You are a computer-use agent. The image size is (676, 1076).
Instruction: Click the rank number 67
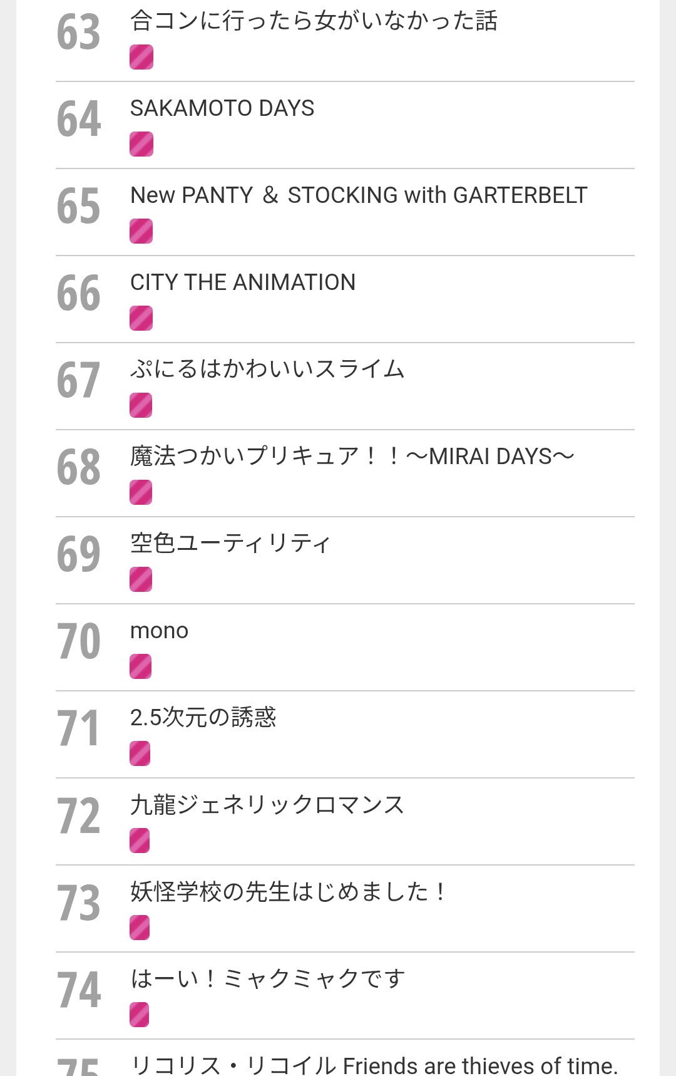point(79,381)
